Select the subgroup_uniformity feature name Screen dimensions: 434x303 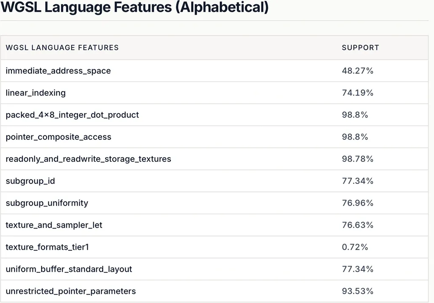coord(47,203)
